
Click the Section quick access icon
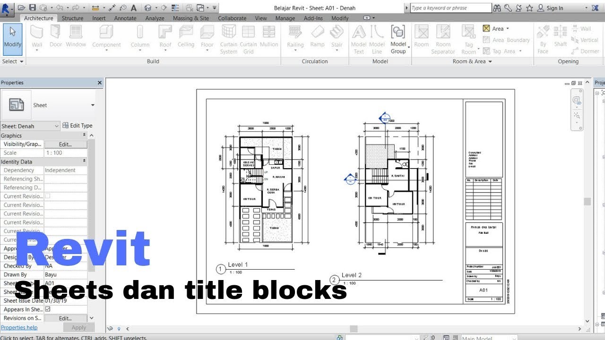164,8
